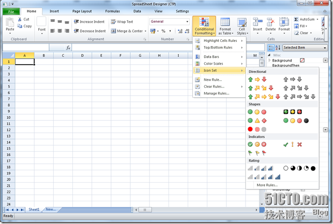Image resolution: width=333 pixels, height=224 pixels.
Task: Click the Delete cells icon
Action: [270, 22]
